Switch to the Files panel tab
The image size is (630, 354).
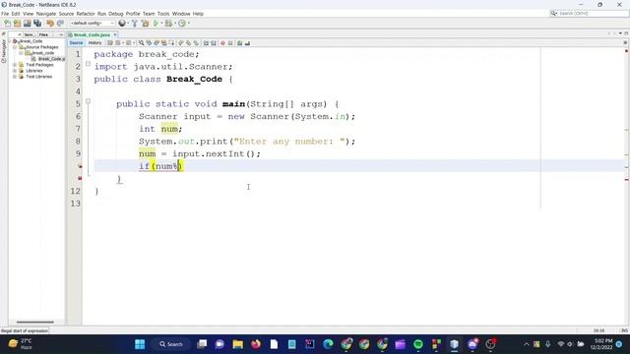pos(43,35)
